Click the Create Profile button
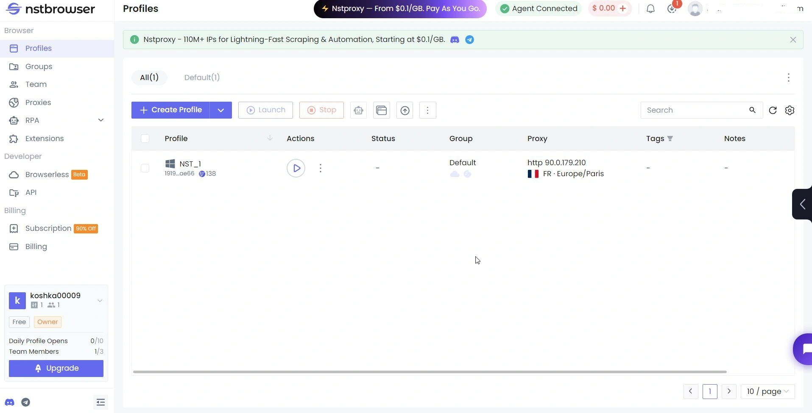812x413 pixels. pyautogui.click(x=170, y=110)
